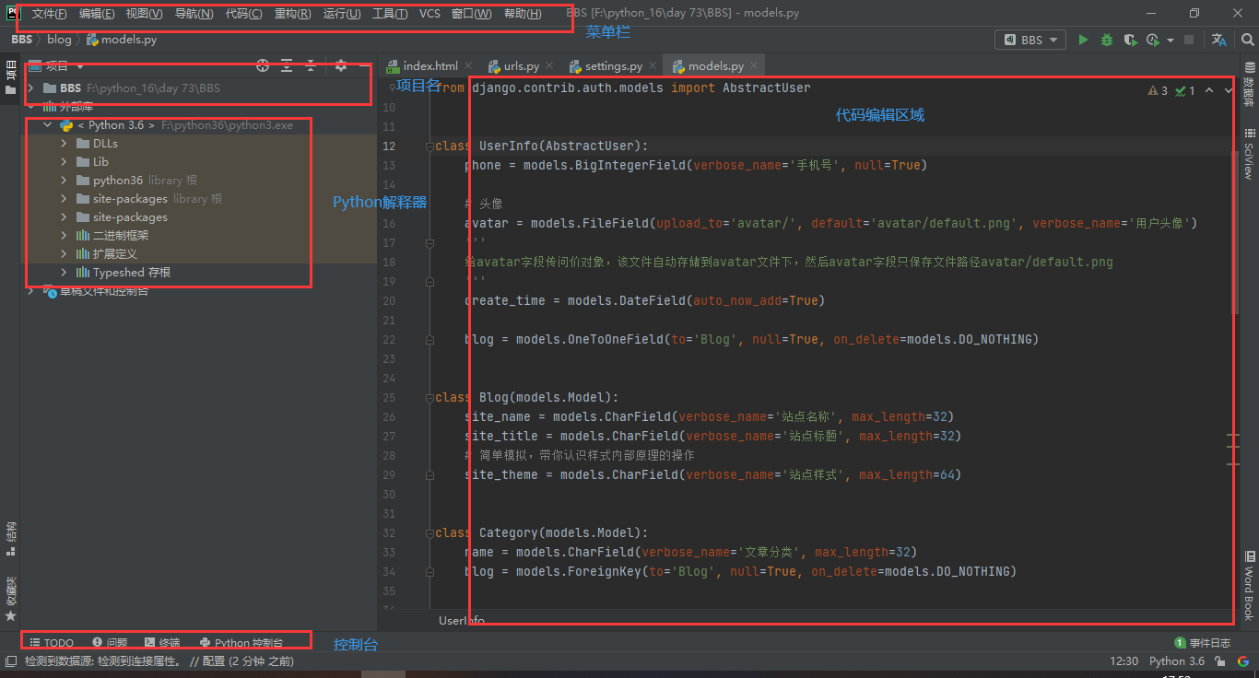Expand the BBS project root folder

[x=31, y=88]
